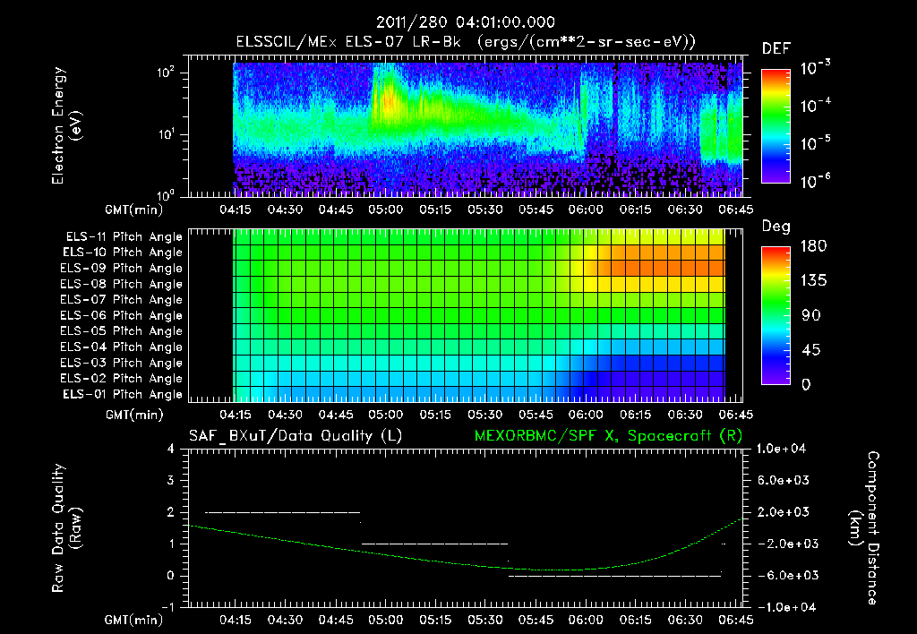This screenshot has height=634, width=917.
Task: Click the 10^1 tick on the energy axis
Action: pyautogui.click(x=166, y=135)
